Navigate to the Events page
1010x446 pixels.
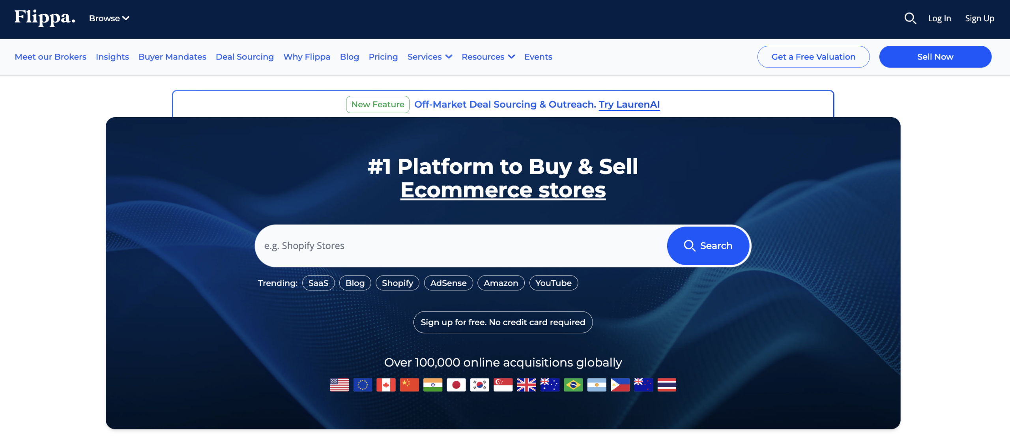pyautogui.click(x=538, y=56)
